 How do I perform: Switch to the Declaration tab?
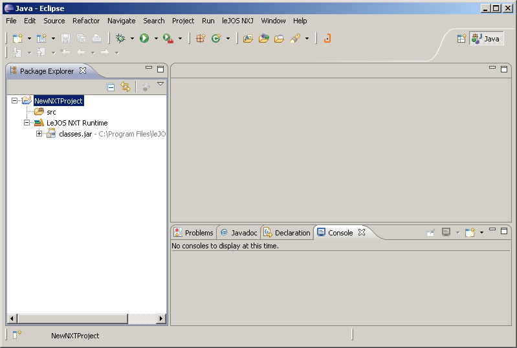(287, 233)
